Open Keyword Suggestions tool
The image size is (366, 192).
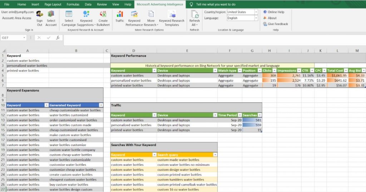tap(86, 14)
